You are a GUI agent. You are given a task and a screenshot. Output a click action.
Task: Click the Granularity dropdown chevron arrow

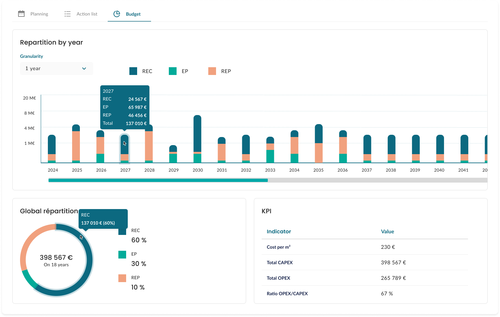84,69
